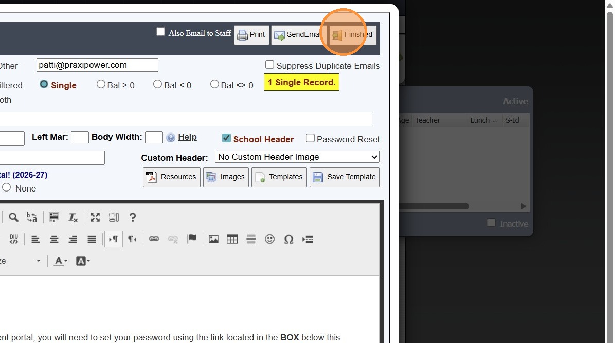Insert a smiley emoticon
This screenshot has width=615, height=343.
[x=269, y=239]
